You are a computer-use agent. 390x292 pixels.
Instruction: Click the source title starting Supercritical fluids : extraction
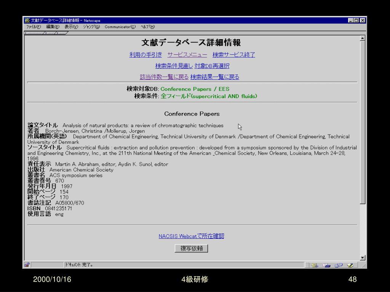point(192,153)
